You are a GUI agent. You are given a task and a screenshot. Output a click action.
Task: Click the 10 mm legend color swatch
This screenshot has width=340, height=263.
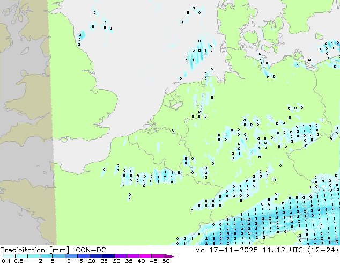pos(71,256)
